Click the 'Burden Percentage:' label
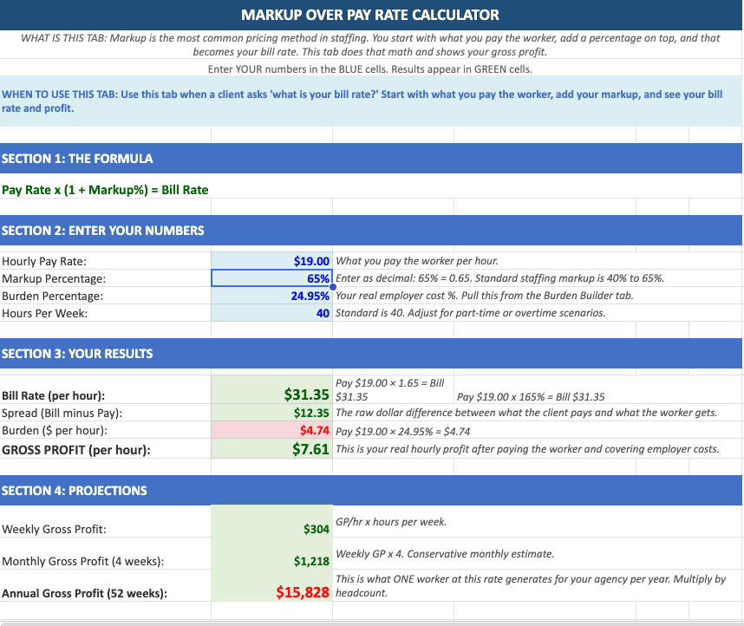The image size is (744, 626). pos(52,297)
